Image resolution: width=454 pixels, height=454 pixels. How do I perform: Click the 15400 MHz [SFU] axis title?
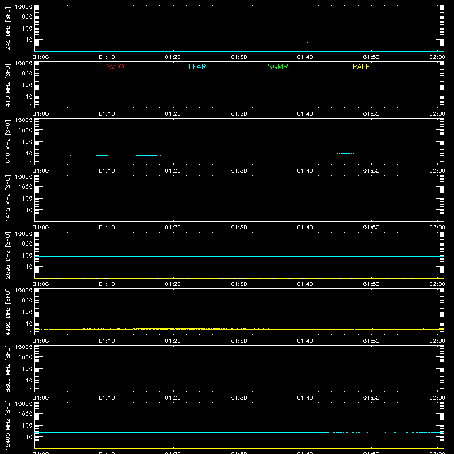click(x=7, y=425)
